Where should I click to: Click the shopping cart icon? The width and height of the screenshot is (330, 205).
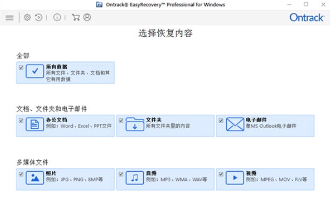point(76,17)
